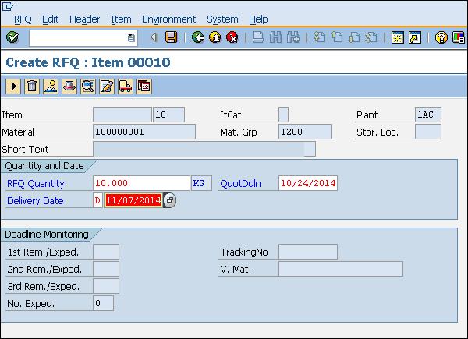Open the RFQ menu
The width and height of the screenshot is (468, 339).
[x=23, y=19]
